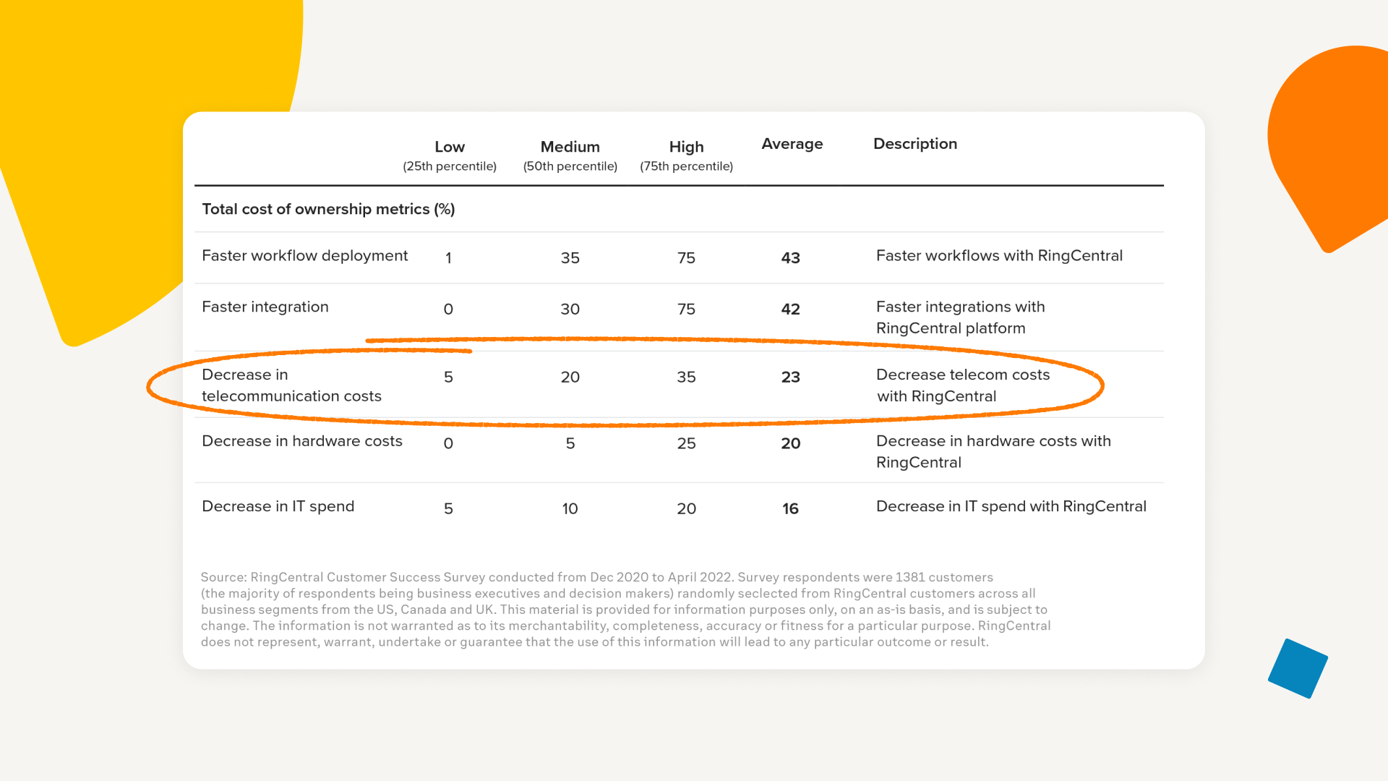Select the Description column header
This screenshot has width=1388, height=781.
[914, 144]
